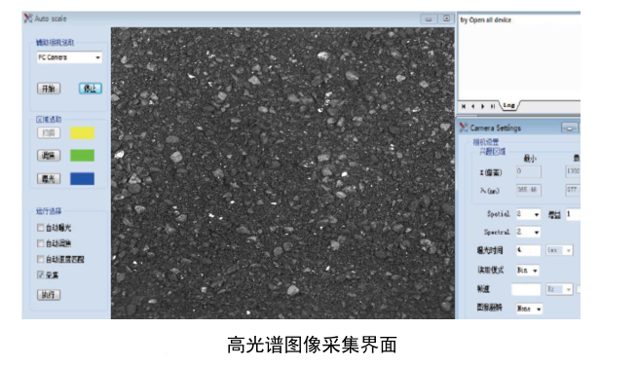Go to previous log tab arrow
The image size is (638, 366).
point(472,106)
